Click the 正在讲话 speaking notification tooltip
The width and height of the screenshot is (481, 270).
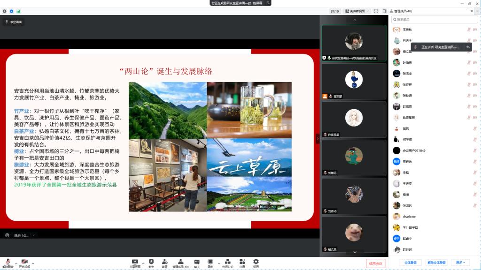(x=441, y=47)
